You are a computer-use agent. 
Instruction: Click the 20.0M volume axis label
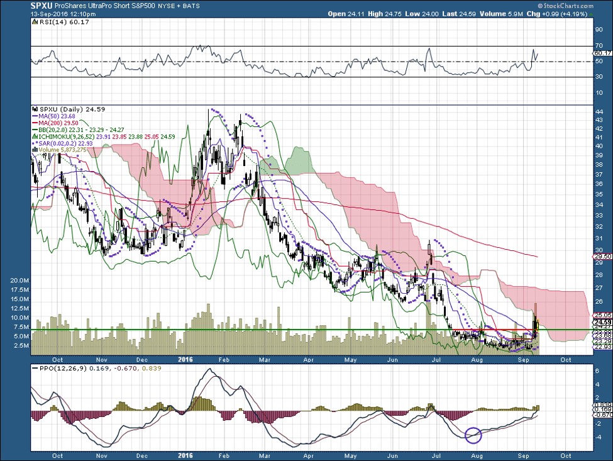click(19, 280)
